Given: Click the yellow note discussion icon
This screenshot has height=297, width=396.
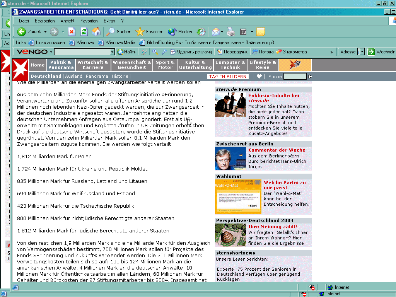Looking at the screenshot, I should tap(260, 32).
